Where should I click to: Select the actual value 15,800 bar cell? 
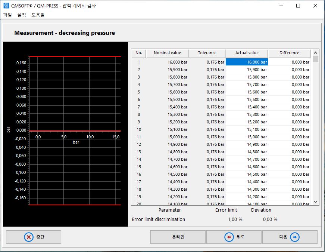[247, 77]
